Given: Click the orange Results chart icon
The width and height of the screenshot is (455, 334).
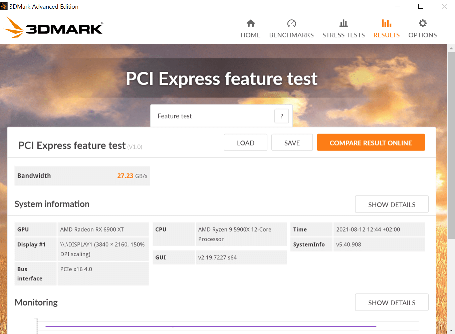Looking at the screenshot, I should (386, 23).
